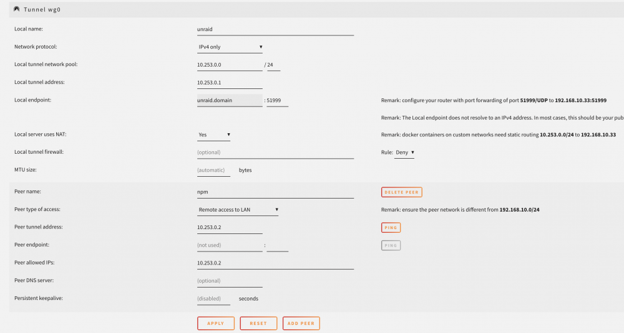Click the disabled Ping button beside Peer endpoint

click(391, 245)
